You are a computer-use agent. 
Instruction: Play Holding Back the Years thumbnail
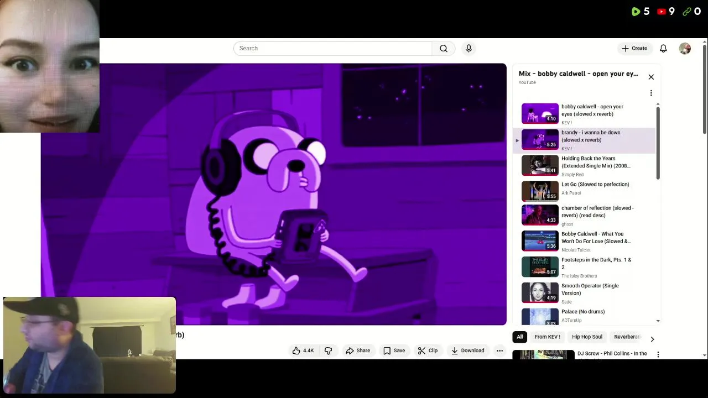540,165
